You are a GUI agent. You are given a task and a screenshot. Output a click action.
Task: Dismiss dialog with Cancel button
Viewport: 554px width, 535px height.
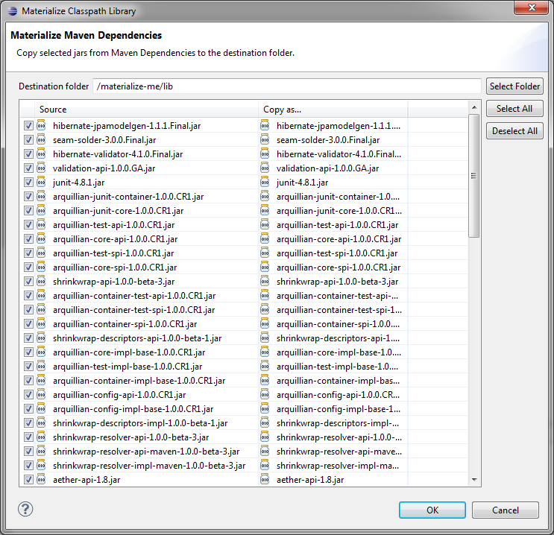pyautogui.click(x=506, y=510)
